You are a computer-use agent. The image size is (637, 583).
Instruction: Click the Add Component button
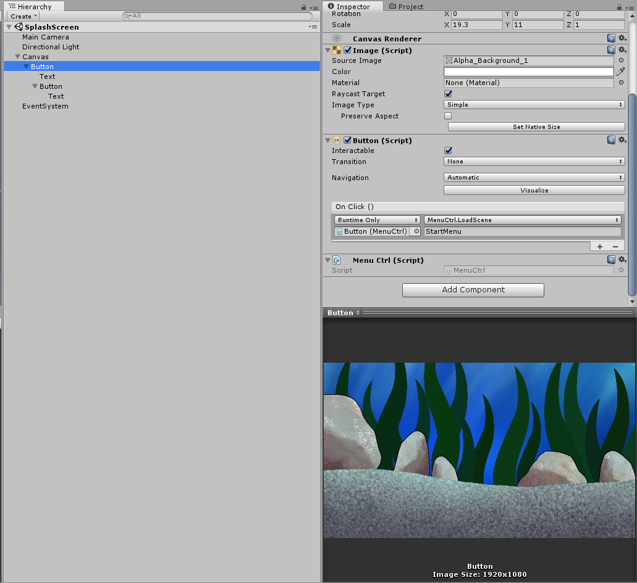(473, 290)
